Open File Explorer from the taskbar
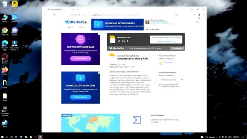The height and width of the screenshot is (139, 247). tap(26, 137)
